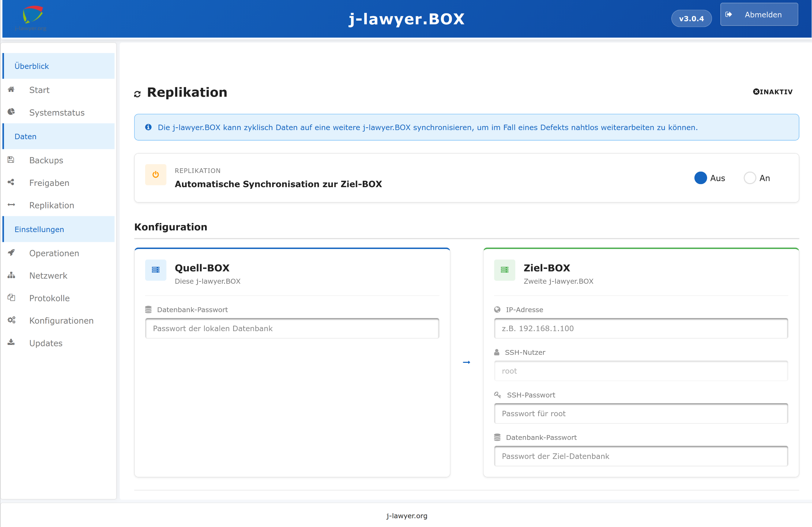Click the download icon for Updates

point(11,343)
